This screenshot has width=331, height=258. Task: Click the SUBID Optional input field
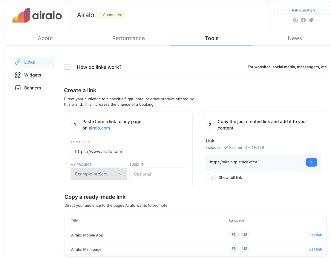pyautogui.click(x=157, y=174)
